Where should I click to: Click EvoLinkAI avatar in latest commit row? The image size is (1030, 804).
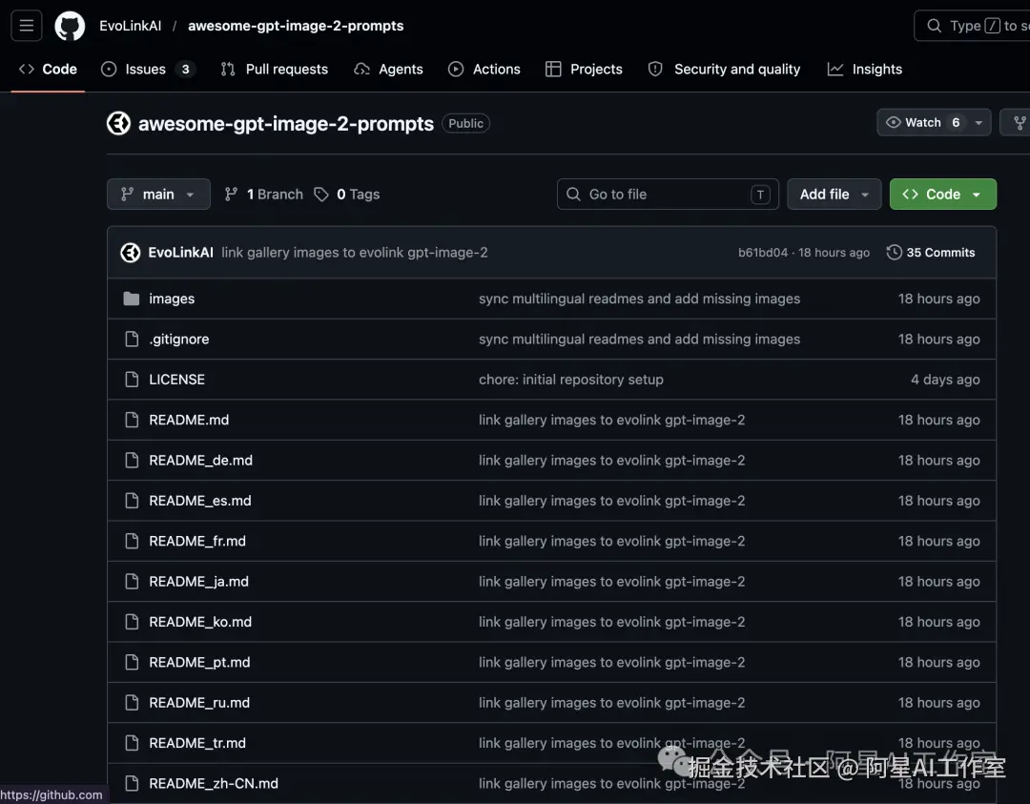point(130,252)
